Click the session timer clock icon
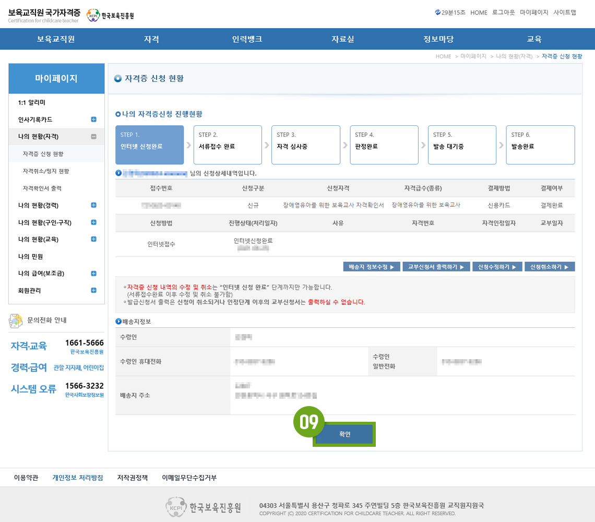Viewport: 595px width, 522px height. pyautogui.click(x=437, y=13)
